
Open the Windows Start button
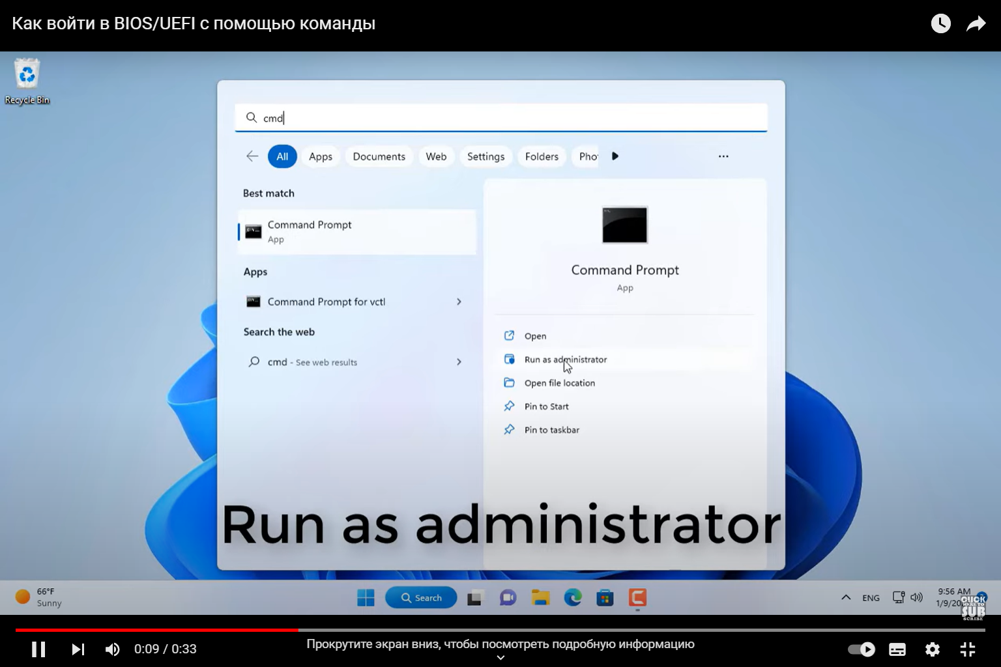[366, 597]
